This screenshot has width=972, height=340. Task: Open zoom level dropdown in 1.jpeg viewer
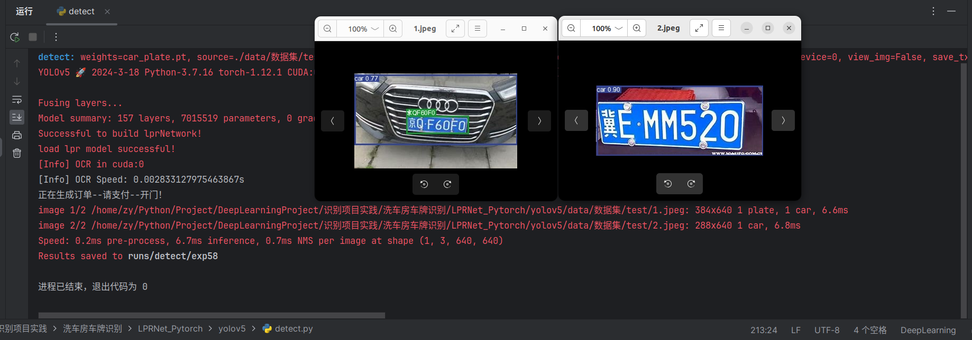coord(363,29)
